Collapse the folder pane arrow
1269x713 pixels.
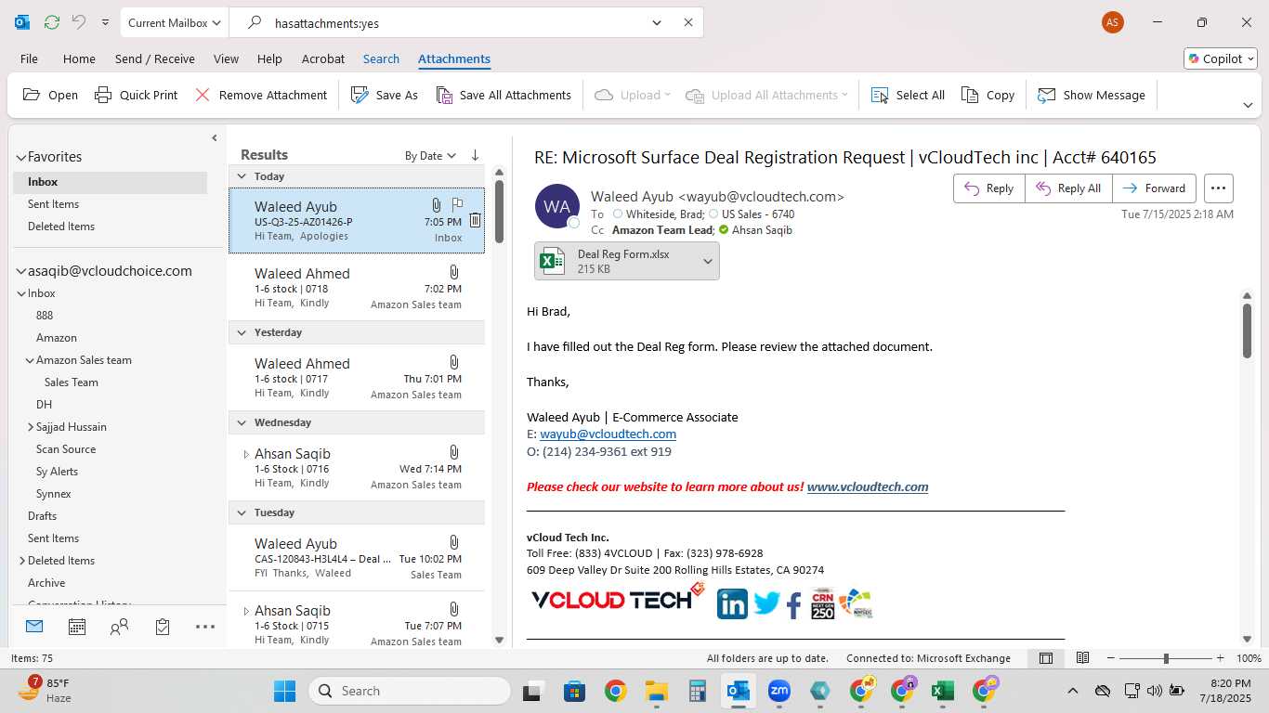click(x=215, y=137)
